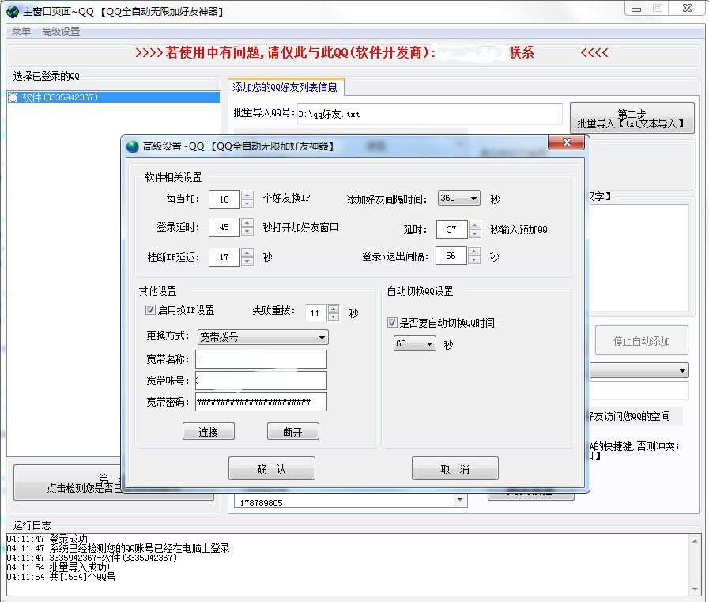Decrease the 延时 value before 秒输入预加QQ

tap(474, 233)
